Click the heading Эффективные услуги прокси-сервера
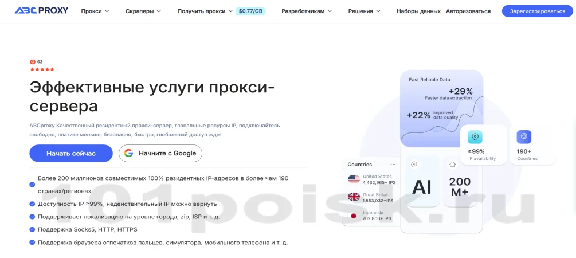Image resolution: width=576 pixels, height=258 pixels. [152, 97]
